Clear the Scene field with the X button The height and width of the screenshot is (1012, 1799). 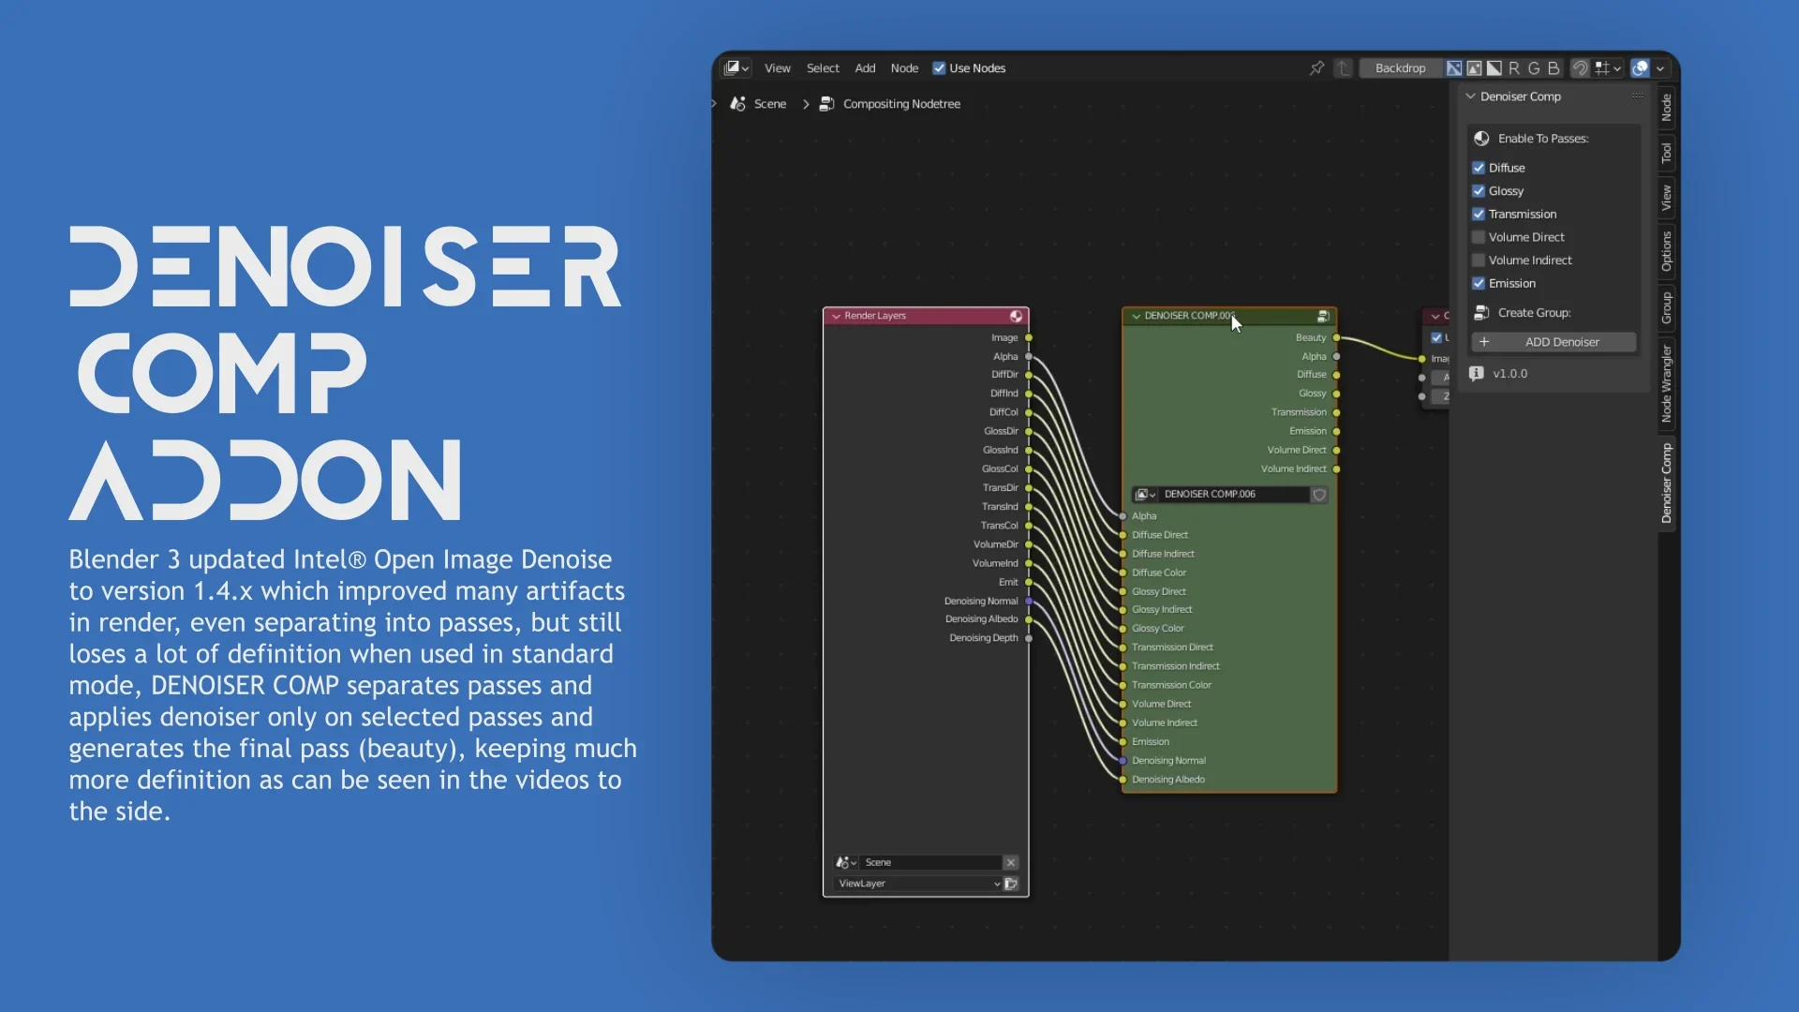1011,862
